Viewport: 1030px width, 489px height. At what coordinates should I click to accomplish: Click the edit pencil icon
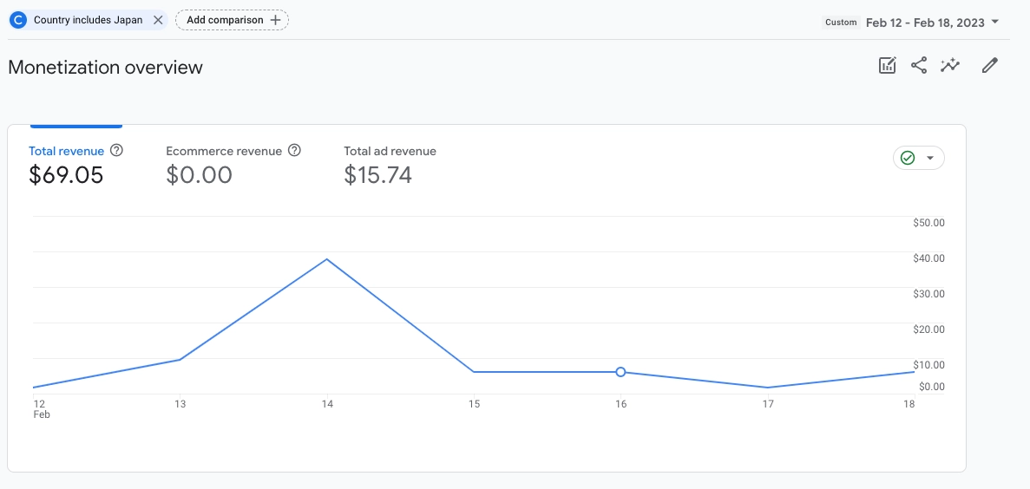pos(989,65)
